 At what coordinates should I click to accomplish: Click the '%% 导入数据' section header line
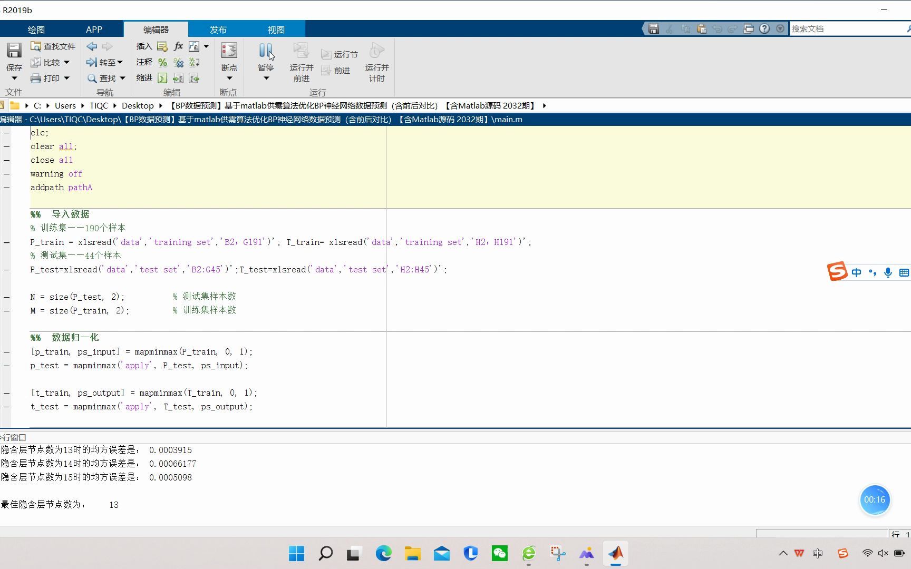click(x=60, y=214)
